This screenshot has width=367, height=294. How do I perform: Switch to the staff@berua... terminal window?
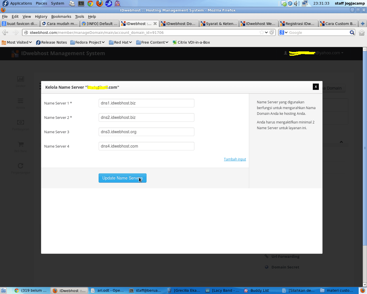pos(145,291)
